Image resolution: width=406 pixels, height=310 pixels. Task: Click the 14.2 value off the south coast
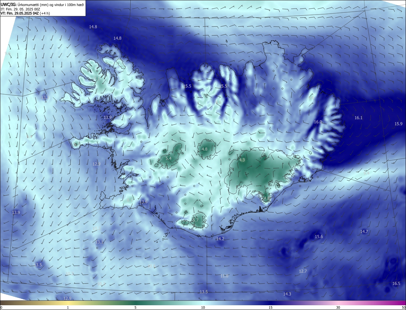[x=220, y=239]
